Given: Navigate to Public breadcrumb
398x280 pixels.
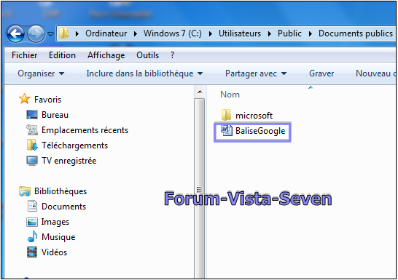Looking at the screenshot, I should (x=289, y=33).
